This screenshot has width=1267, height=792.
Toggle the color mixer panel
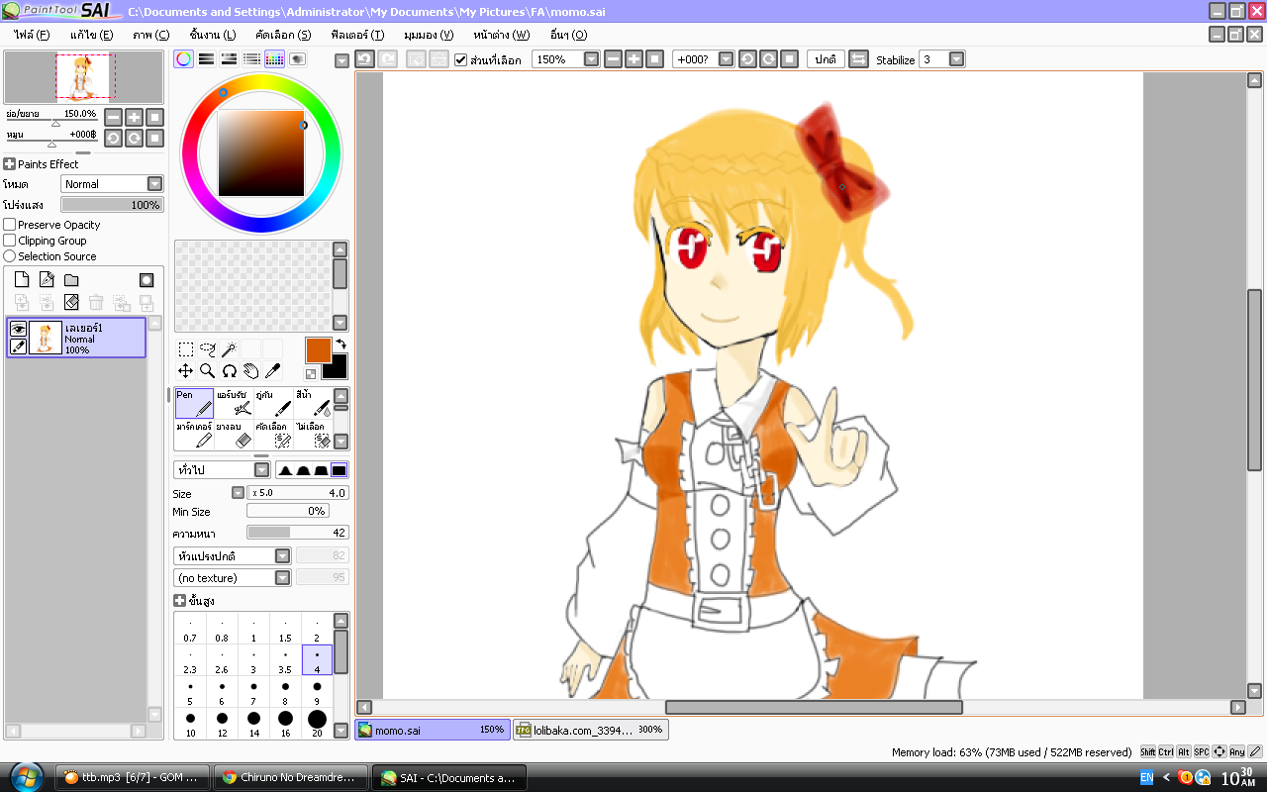[252, 59]
